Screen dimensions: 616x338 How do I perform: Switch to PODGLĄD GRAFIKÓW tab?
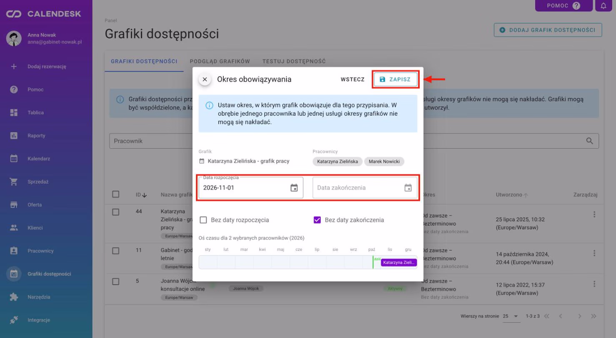[x=220, y=62]
